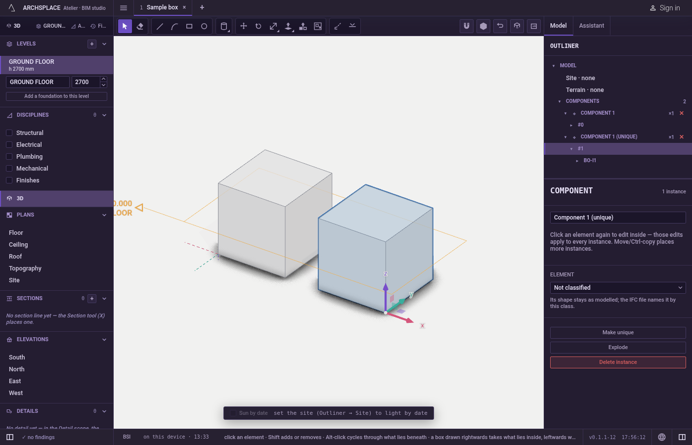This screenshot has width=692, height=445.
Task: Click the component name input field
Action: 618,218
